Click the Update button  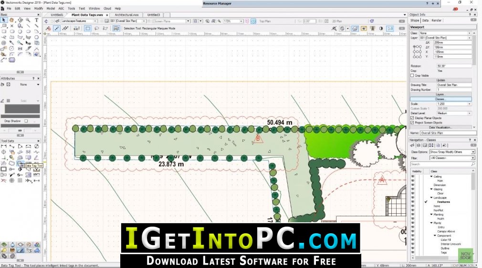pyautogui.click(x=441, y=80)
